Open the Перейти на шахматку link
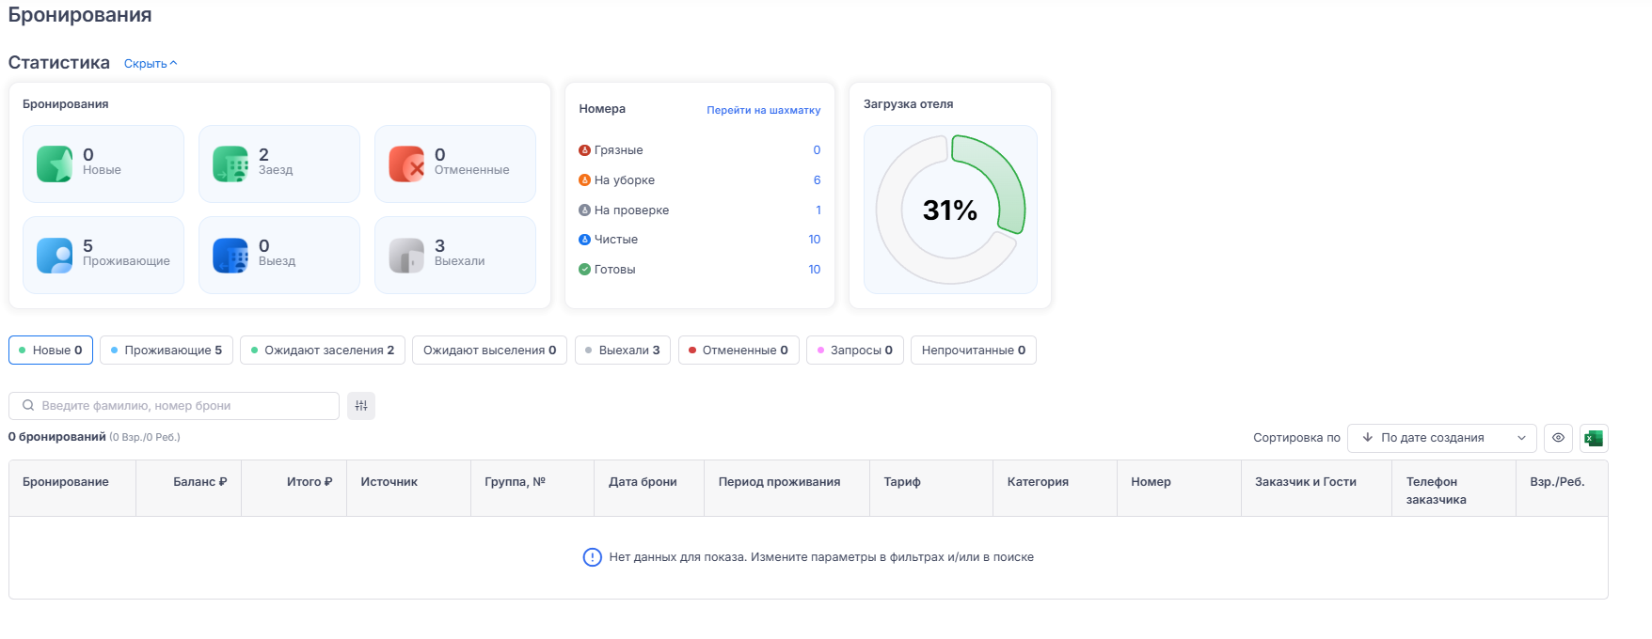This screenshot has height=639, width=1652. (x=763, y=110)
